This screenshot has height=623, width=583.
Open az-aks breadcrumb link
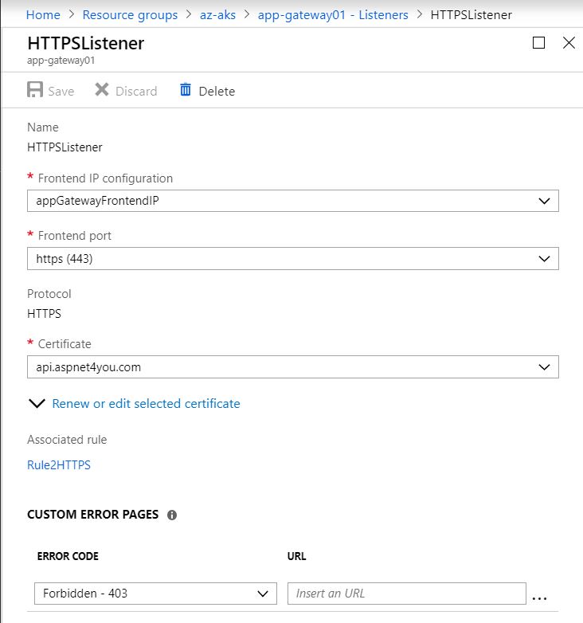pos(217,15)
